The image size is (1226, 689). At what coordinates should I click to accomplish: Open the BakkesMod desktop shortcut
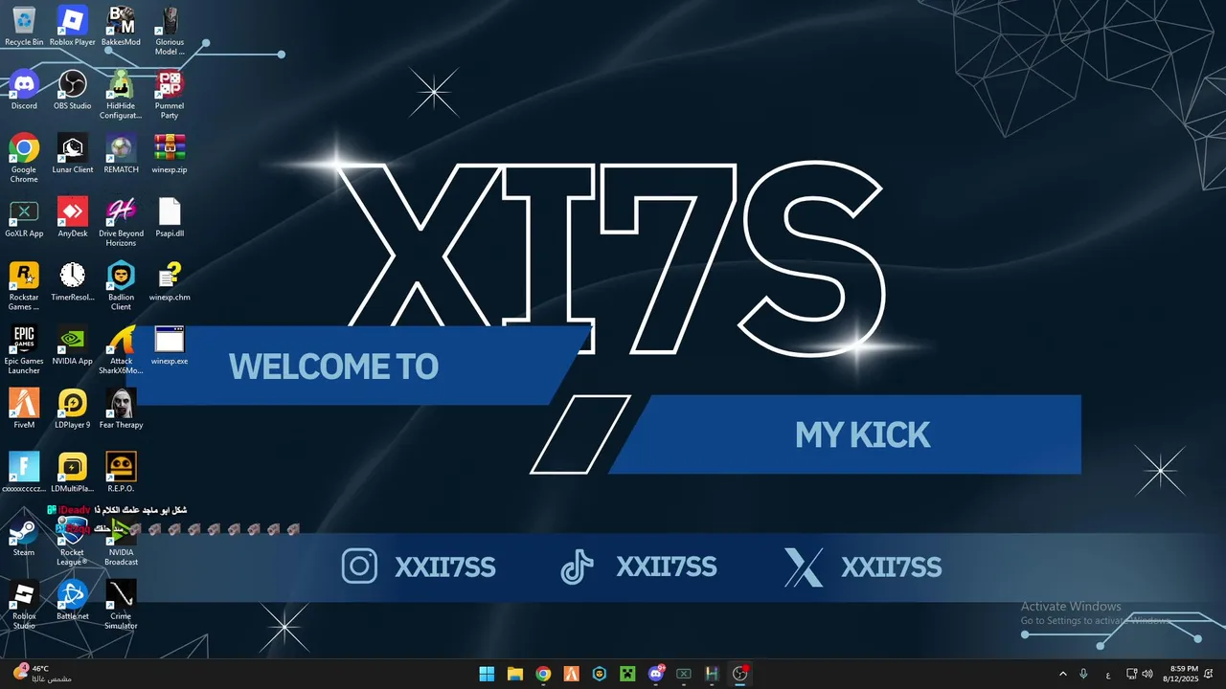coord(121,26)
